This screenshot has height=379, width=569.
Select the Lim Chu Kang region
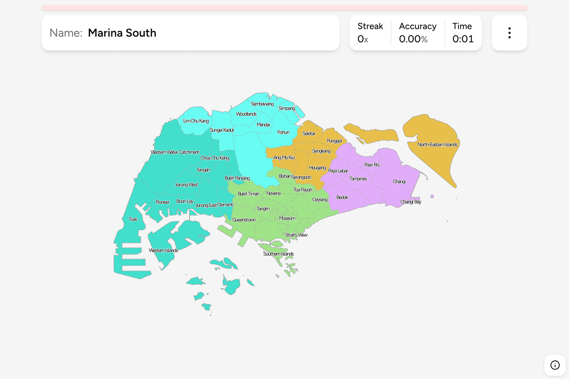(196, 121)
